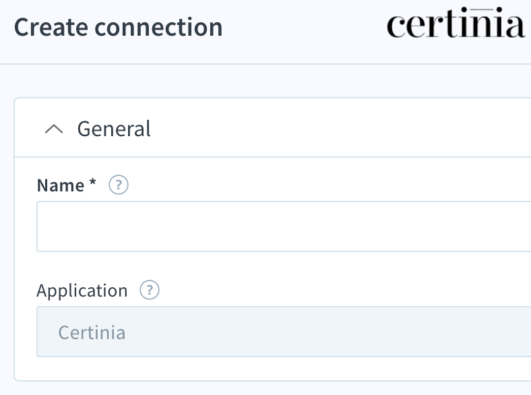Place cursor inside the empty Name textbox

pyautogui.click(x=284, y=226)
